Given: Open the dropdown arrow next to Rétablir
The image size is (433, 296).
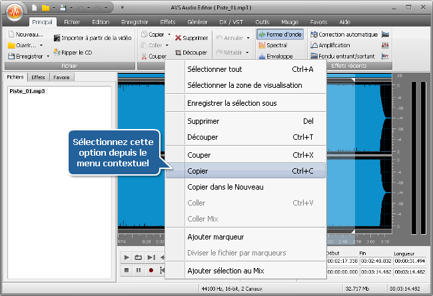Looking at the screenshot, I should 247,53.
